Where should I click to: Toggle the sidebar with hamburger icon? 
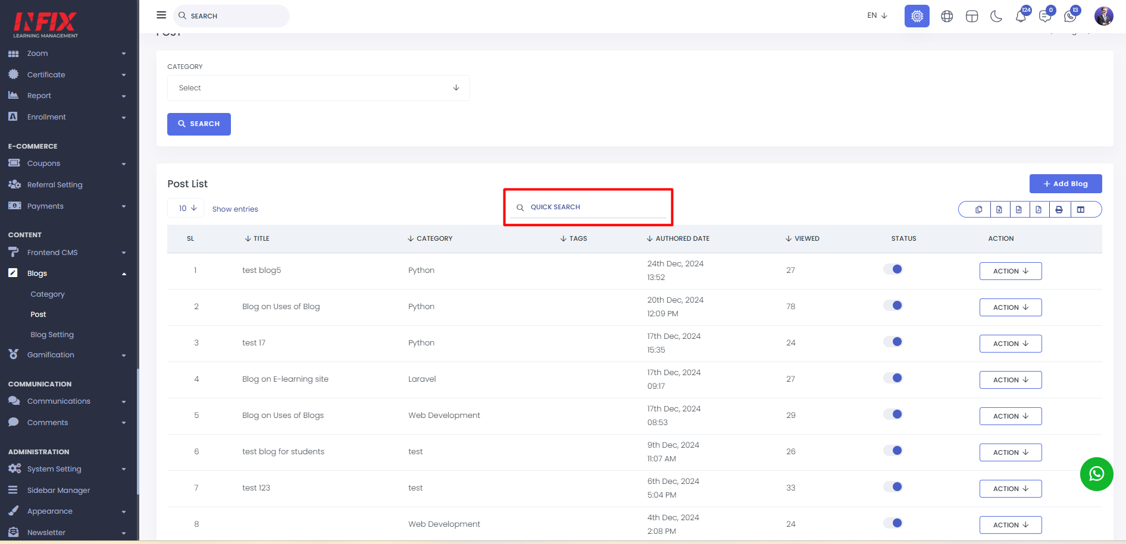(161, 15)
